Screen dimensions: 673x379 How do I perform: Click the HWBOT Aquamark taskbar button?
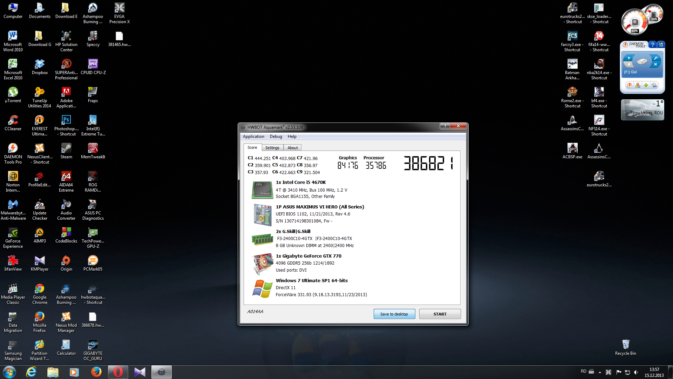162,372
